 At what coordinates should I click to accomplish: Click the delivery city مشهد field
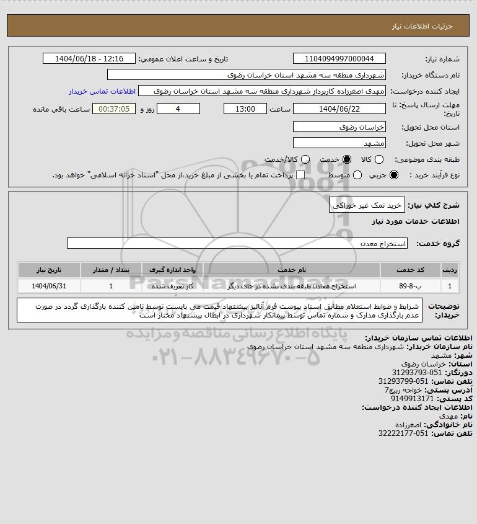click(339, 143)
